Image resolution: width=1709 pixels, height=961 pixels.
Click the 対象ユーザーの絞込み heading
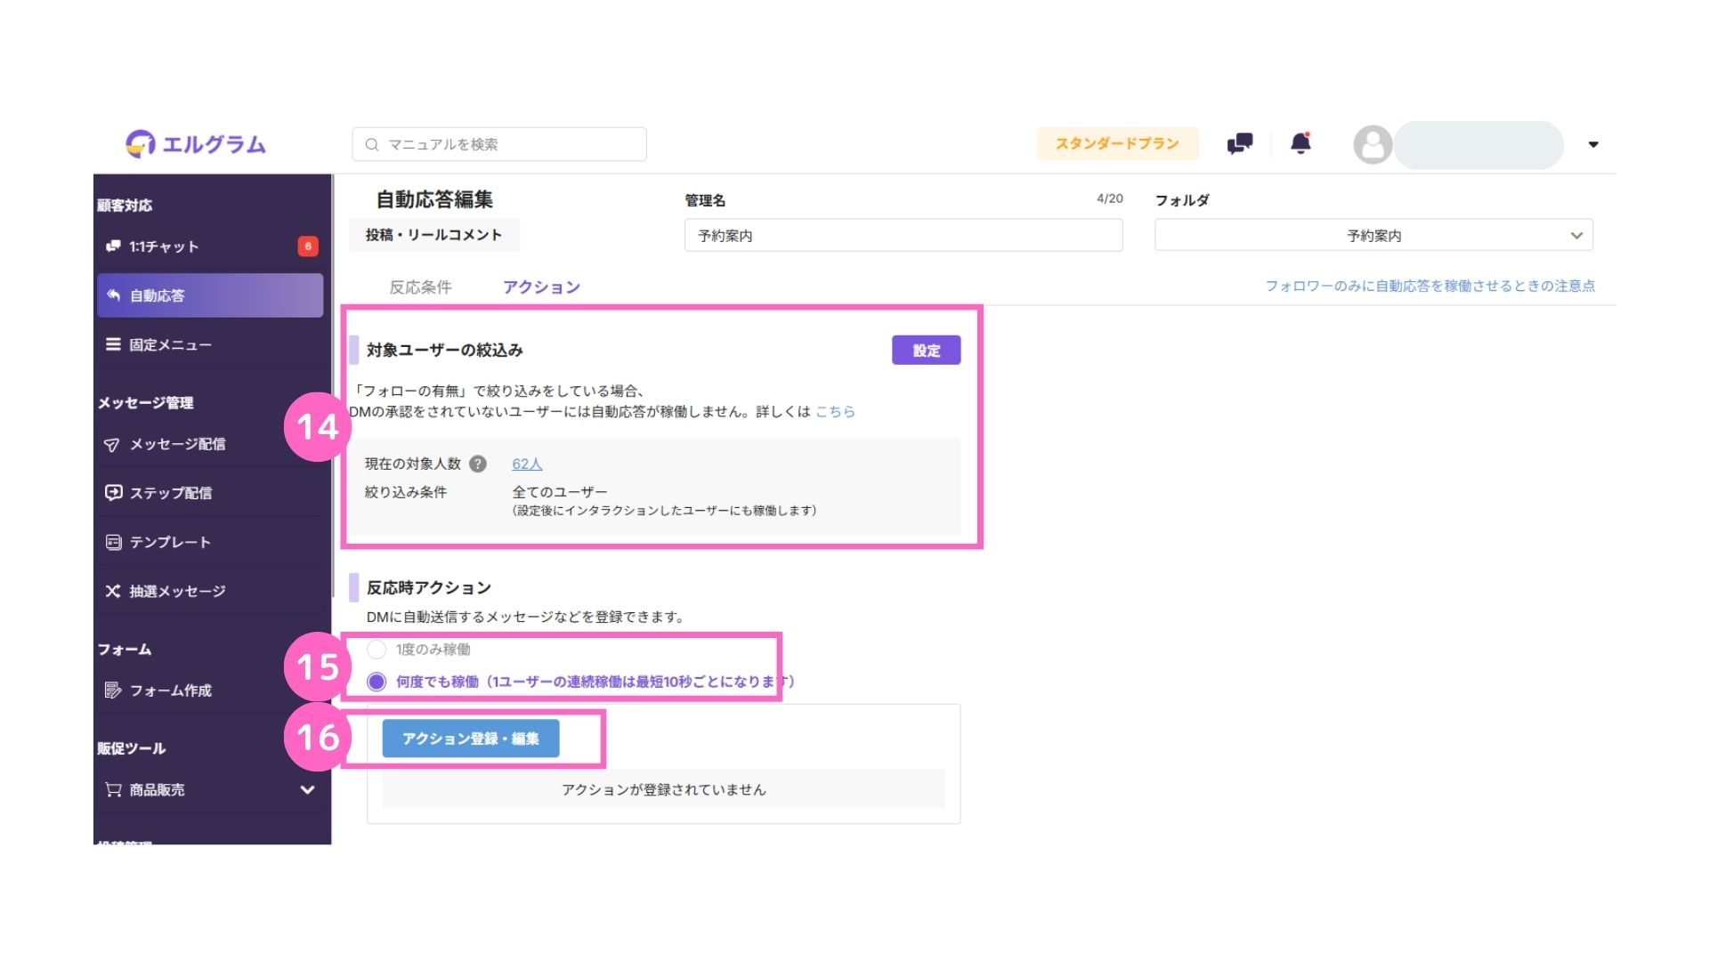coord(444,350)
